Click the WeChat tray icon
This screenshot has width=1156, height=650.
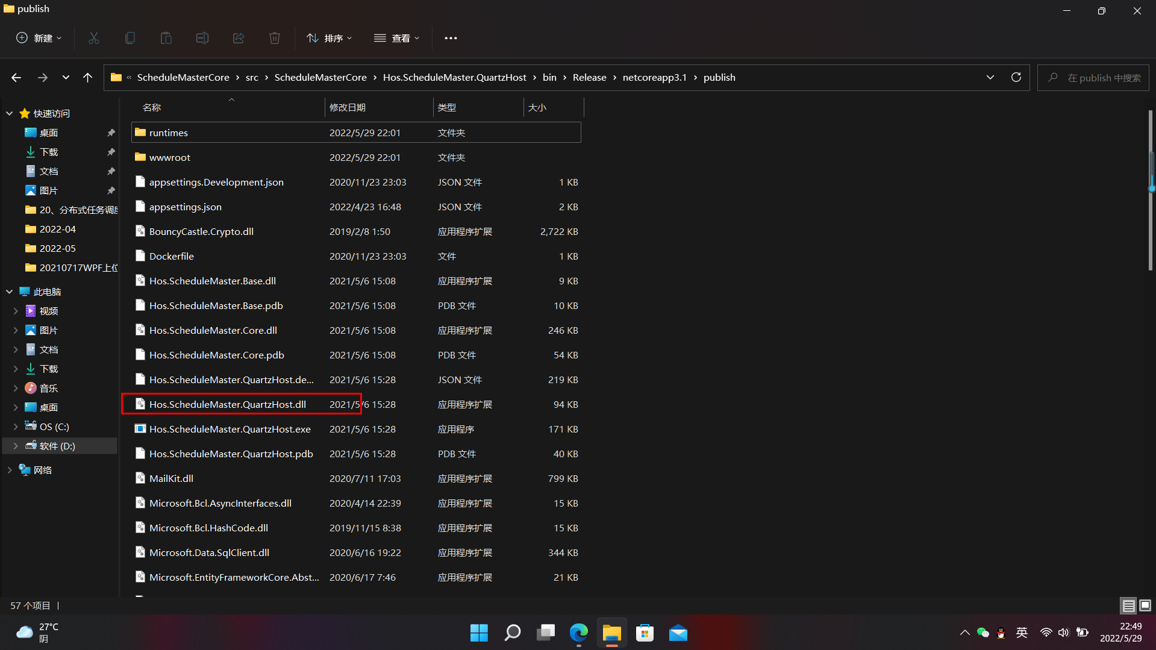coord(983,633)
